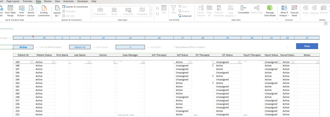This screenshot has width=330, height=117.
Task: Select Stocks data type
Action: click(114, 11)
